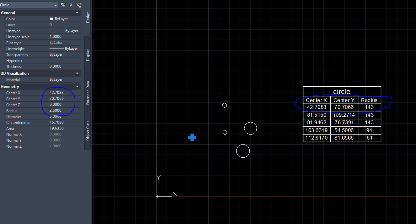This screenshot has width=416, height=224.
Task: Edit the Center Z value 0.0000
Action: [65, 104]
